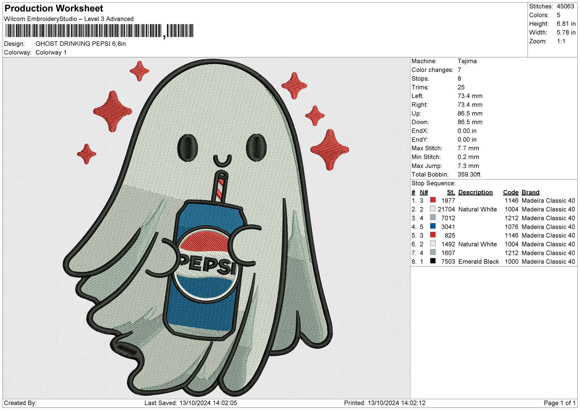This screenshot has width=580, height=410.
Task: Click the Max Stitch value '7.7 mm'
Action: 468,148
